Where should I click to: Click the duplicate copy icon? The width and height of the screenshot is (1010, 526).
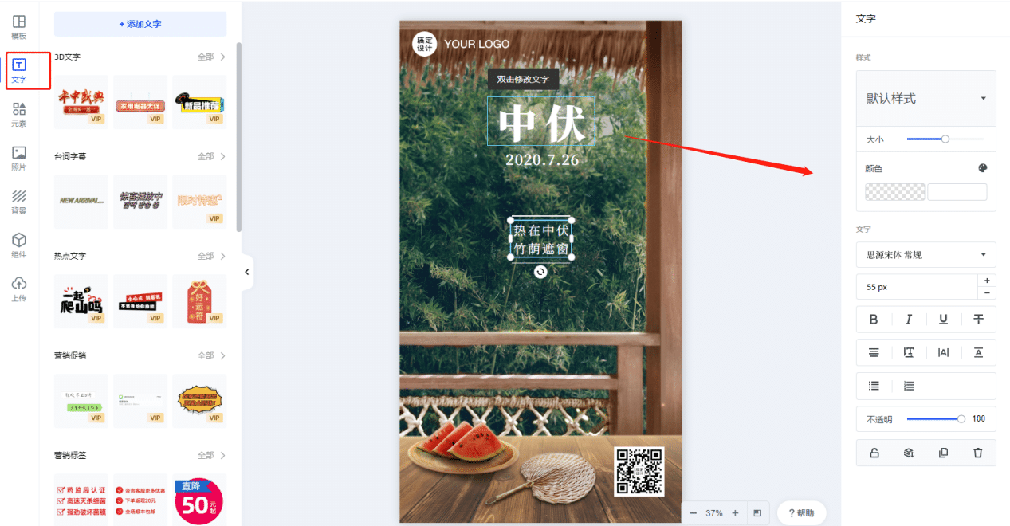tap(943, 453)
